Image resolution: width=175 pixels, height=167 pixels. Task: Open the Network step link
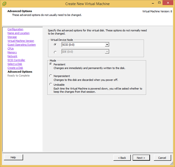pos(12,56)
